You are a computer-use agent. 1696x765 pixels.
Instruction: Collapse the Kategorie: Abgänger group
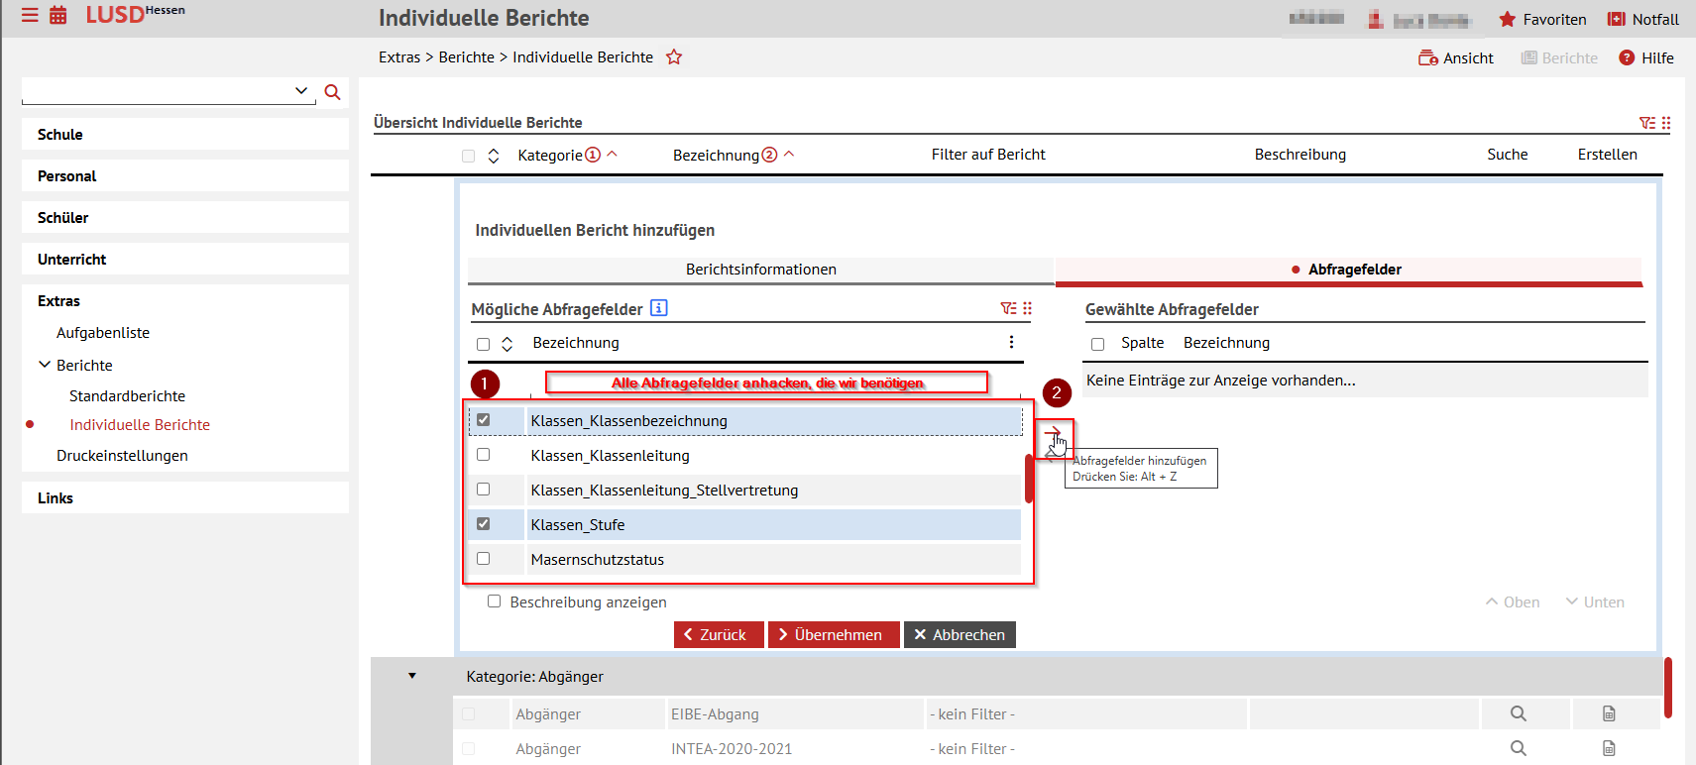[x=412, y=676]
